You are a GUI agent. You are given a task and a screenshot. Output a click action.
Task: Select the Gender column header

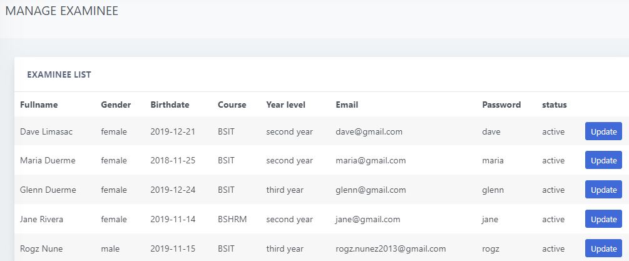coord(116,105)
